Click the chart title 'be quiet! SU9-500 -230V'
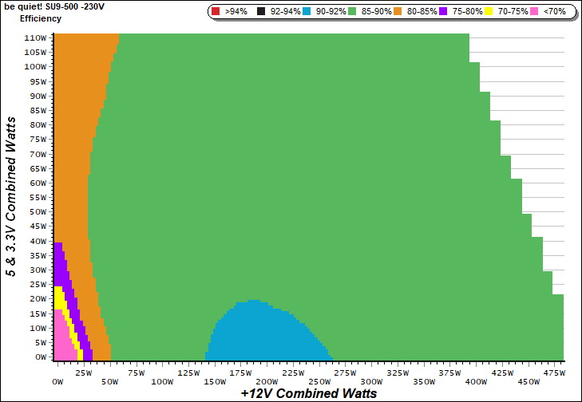Screen dimensions: 582x402 [54, 6]
